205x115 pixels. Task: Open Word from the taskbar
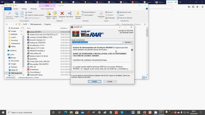click(x=133, y=112)
